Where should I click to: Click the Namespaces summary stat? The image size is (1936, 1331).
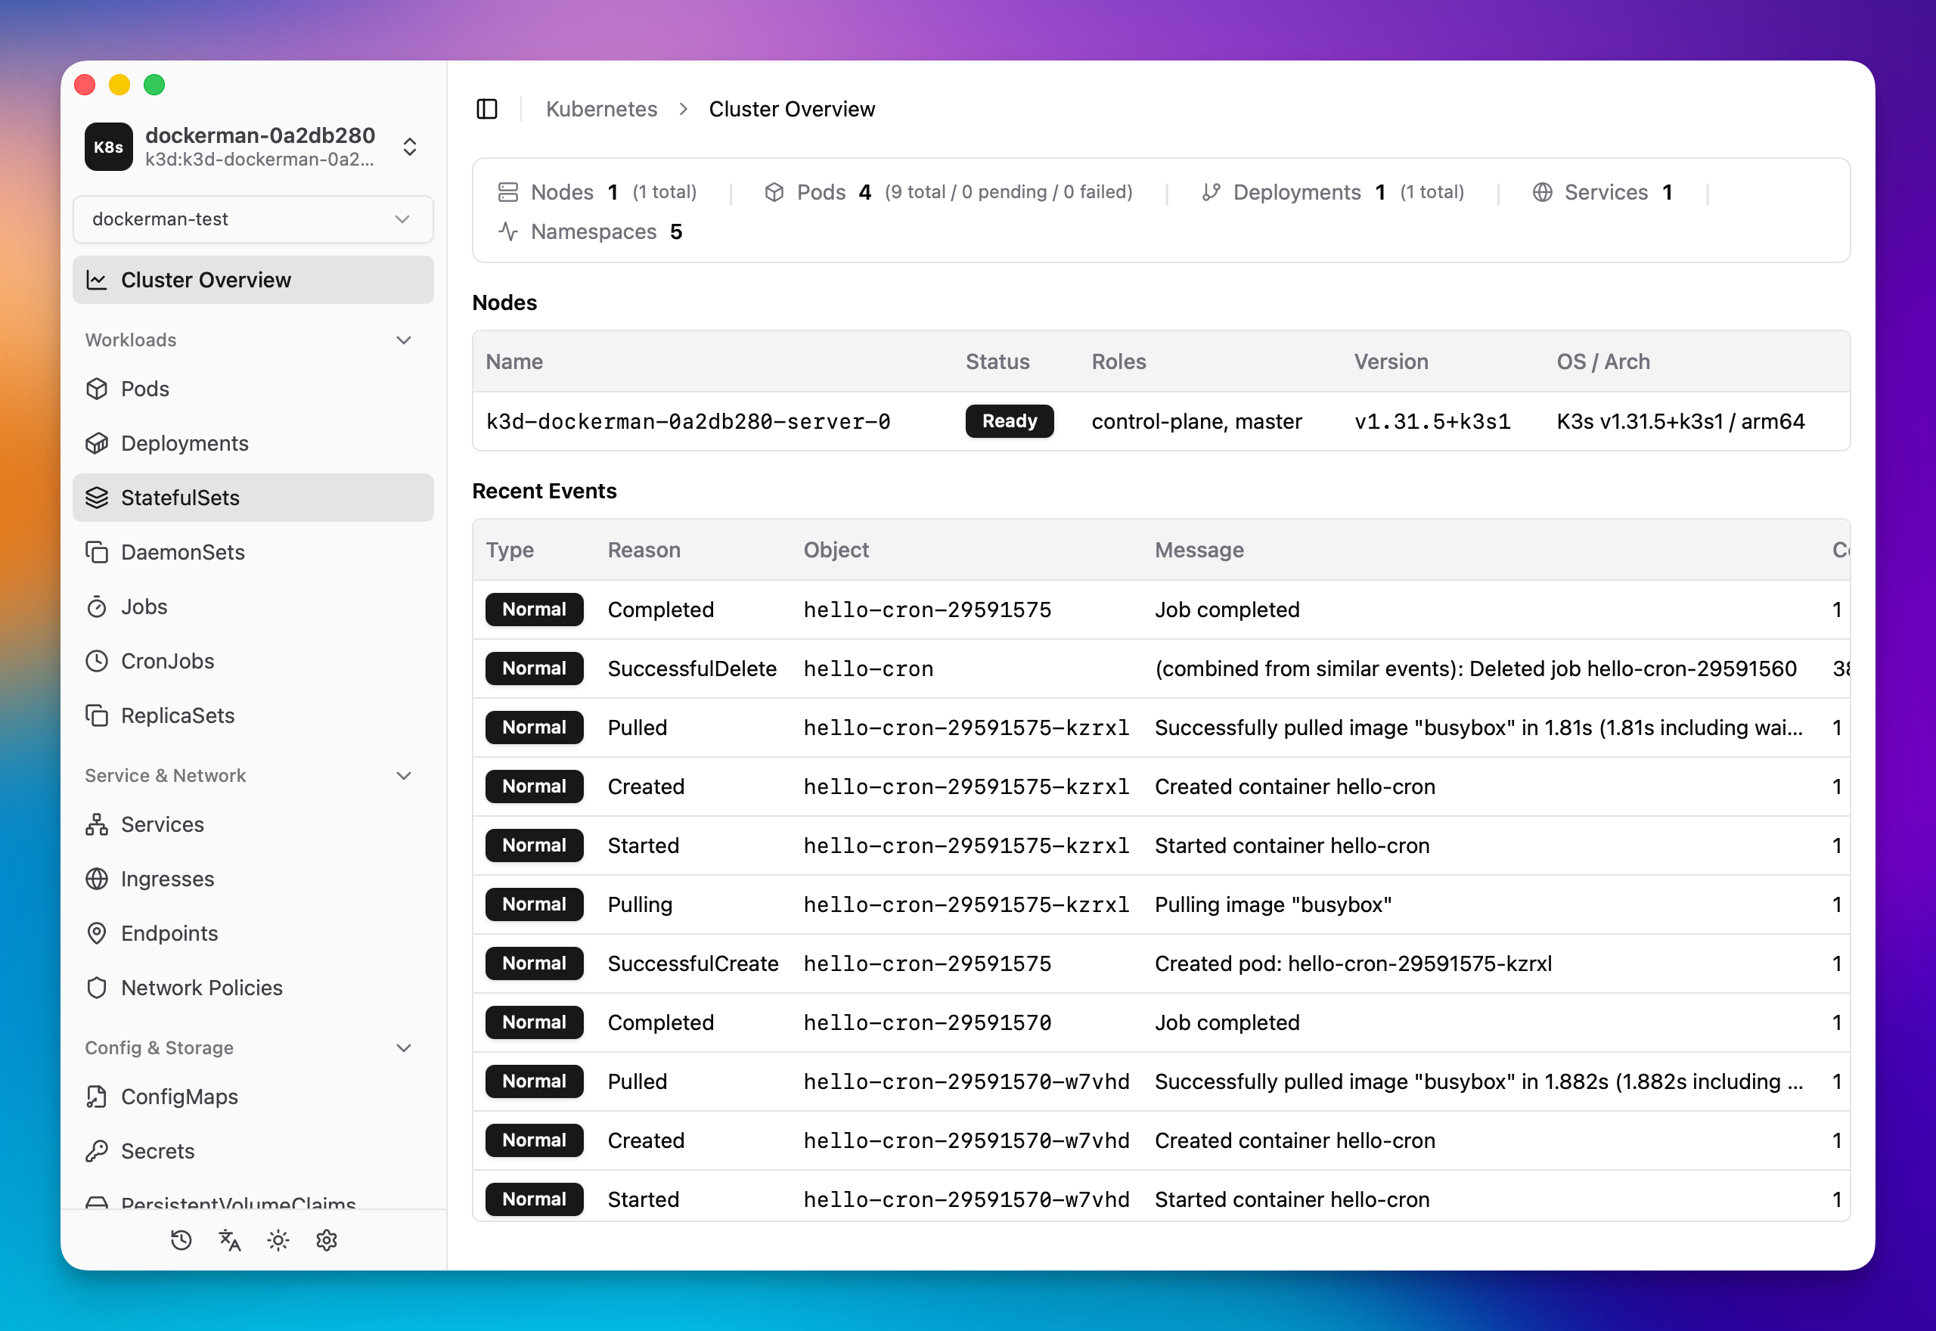tap(591, 232)
